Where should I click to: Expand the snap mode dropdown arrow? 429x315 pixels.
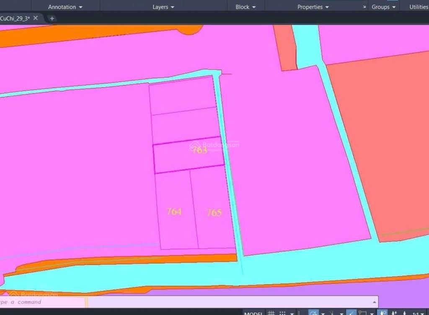click(x=292, y=312)
